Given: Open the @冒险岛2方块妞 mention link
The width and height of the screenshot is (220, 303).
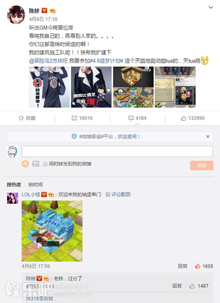Looking at the screenshot, I should (48, 61).
